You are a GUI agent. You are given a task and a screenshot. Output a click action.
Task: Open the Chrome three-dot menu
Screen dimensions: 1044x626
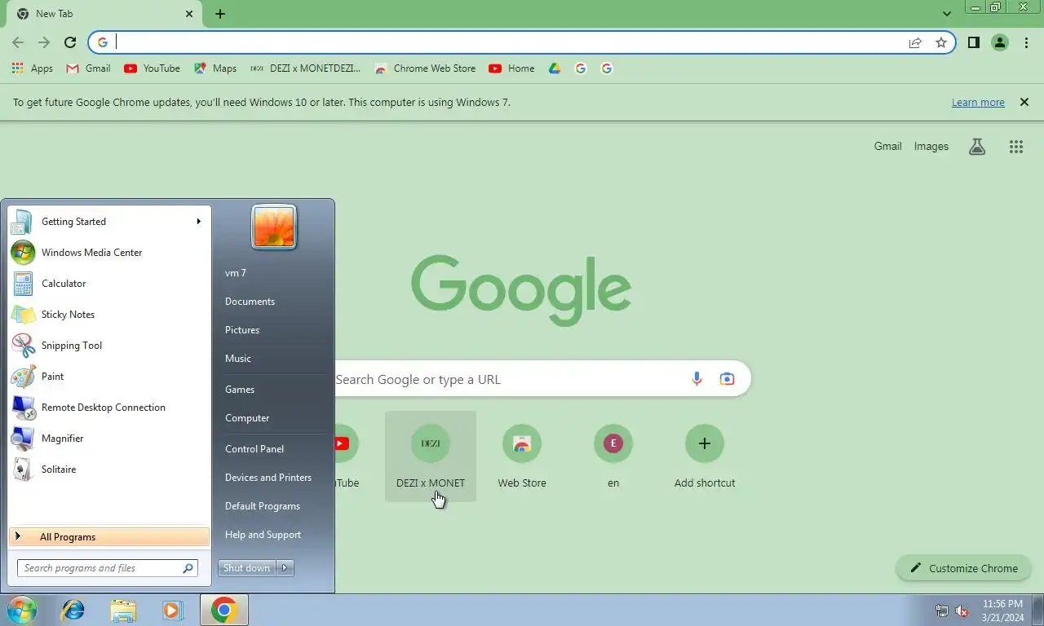1026,42
